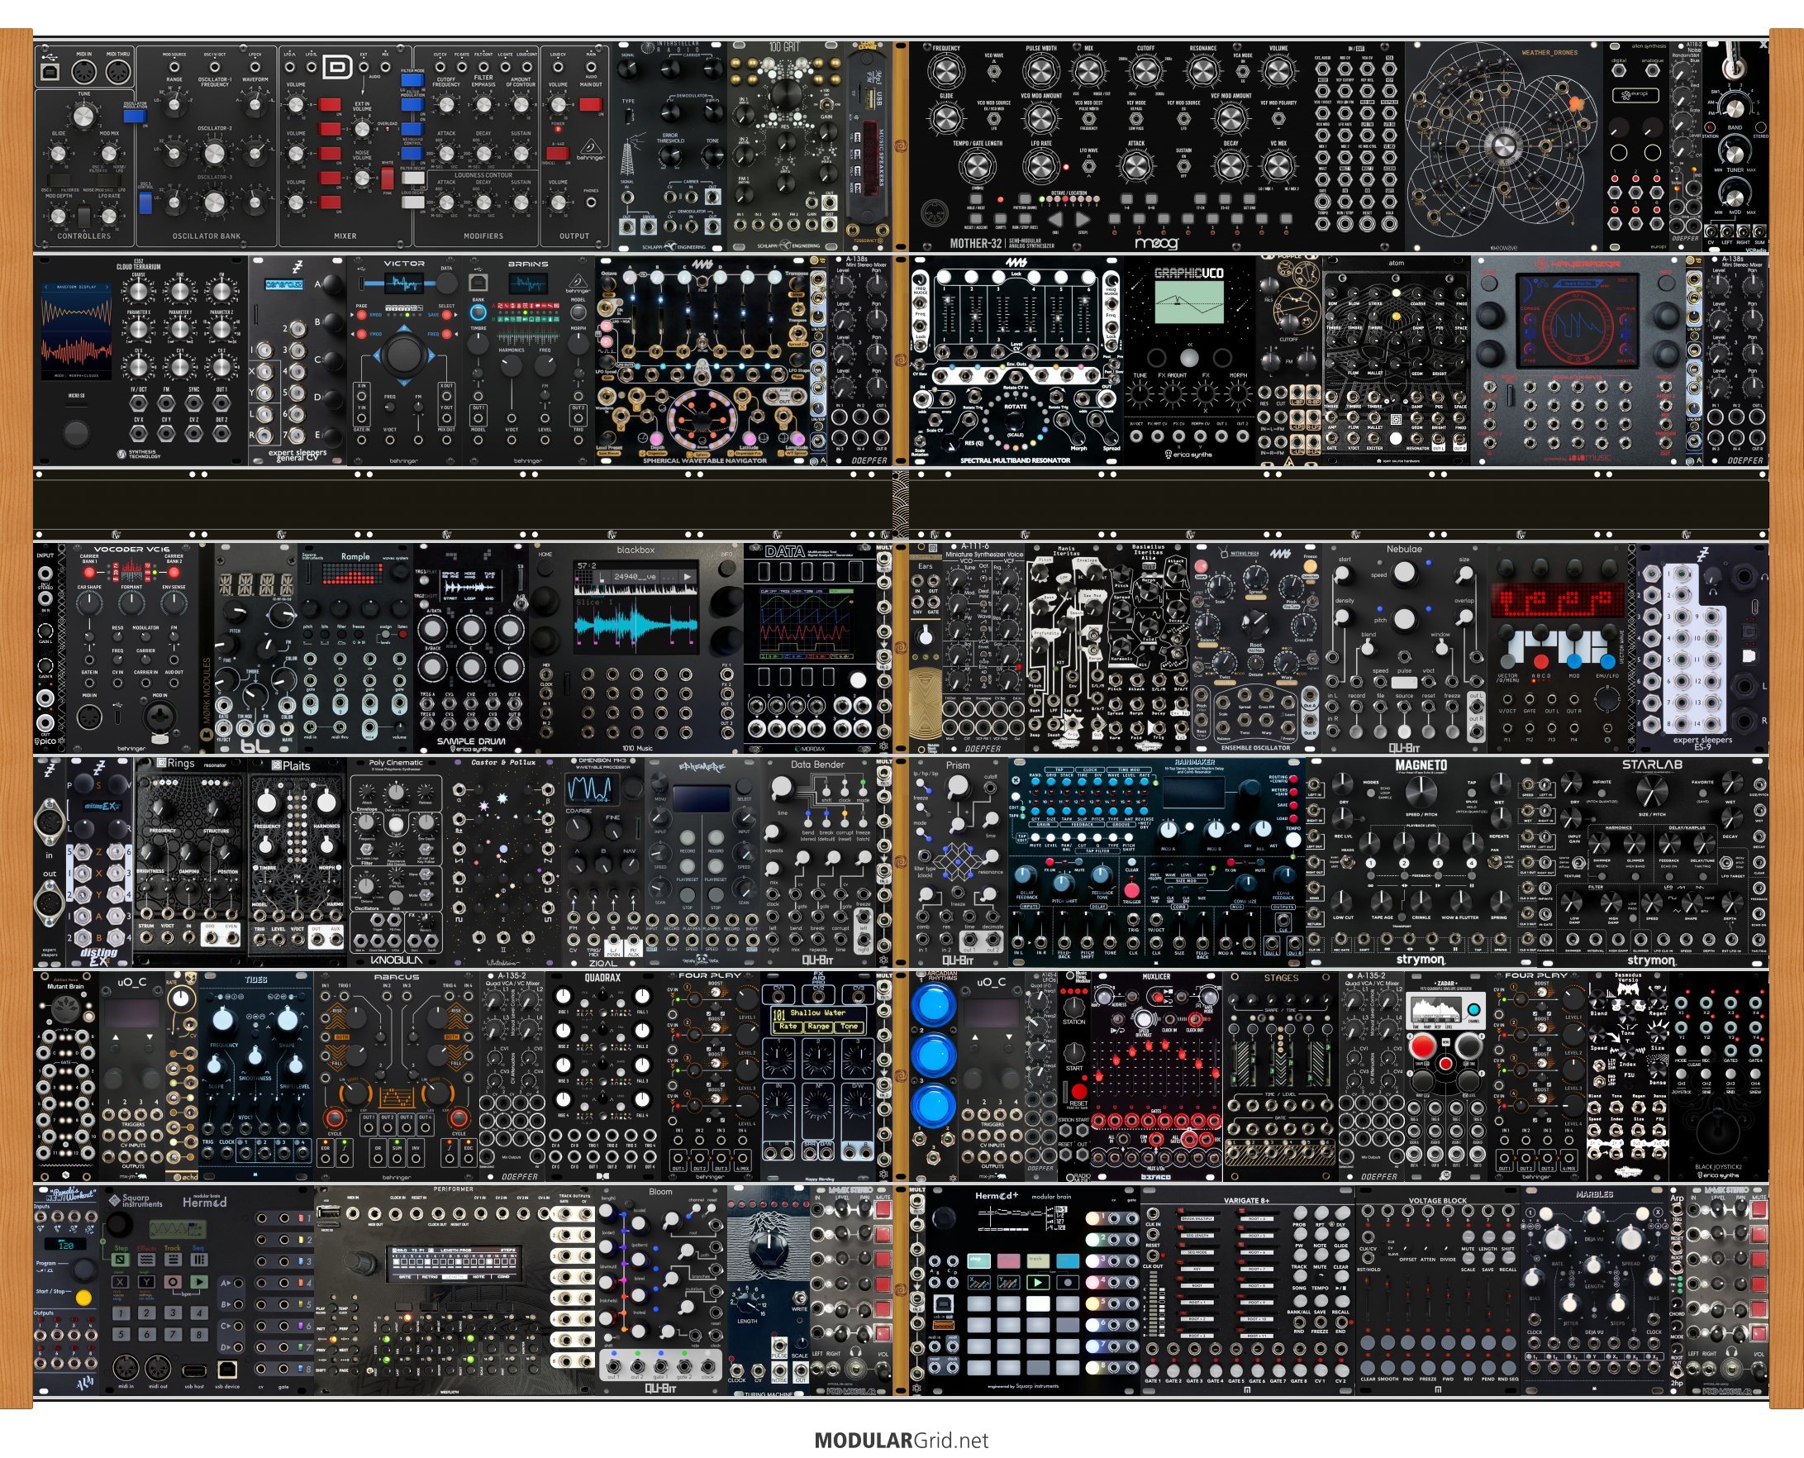Click the PLAY button on Per|former
This screenshot has width=1804, height=1458.
[x=332, y=1308]
